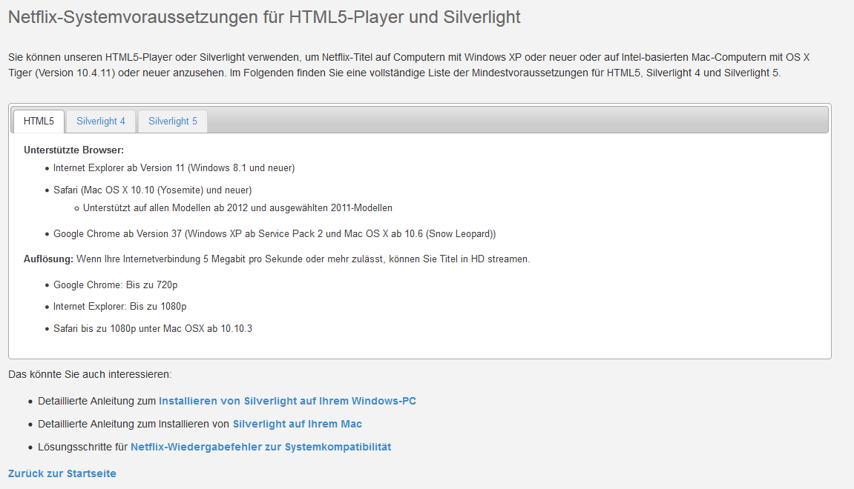Click Google Chrome: Bis zu 720p
The height and width of the screenshot is (489, 854).
tap(116, 285)
